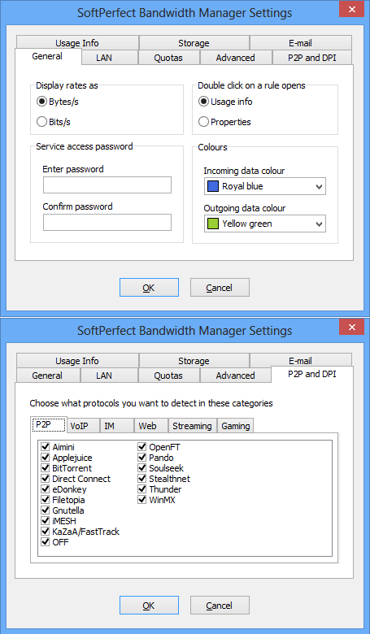
Task: Uncheck the Stealthnet protocol
Action: pyautogui.click(x=142, y=478)
